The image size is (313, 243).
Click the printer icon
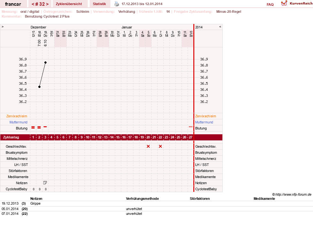click(117, 4)
